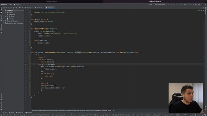Click the webcam video overlay thumbnail
The height and width of the screenshot is (116, 207).
pyautogui.click(x=186, y=98)
